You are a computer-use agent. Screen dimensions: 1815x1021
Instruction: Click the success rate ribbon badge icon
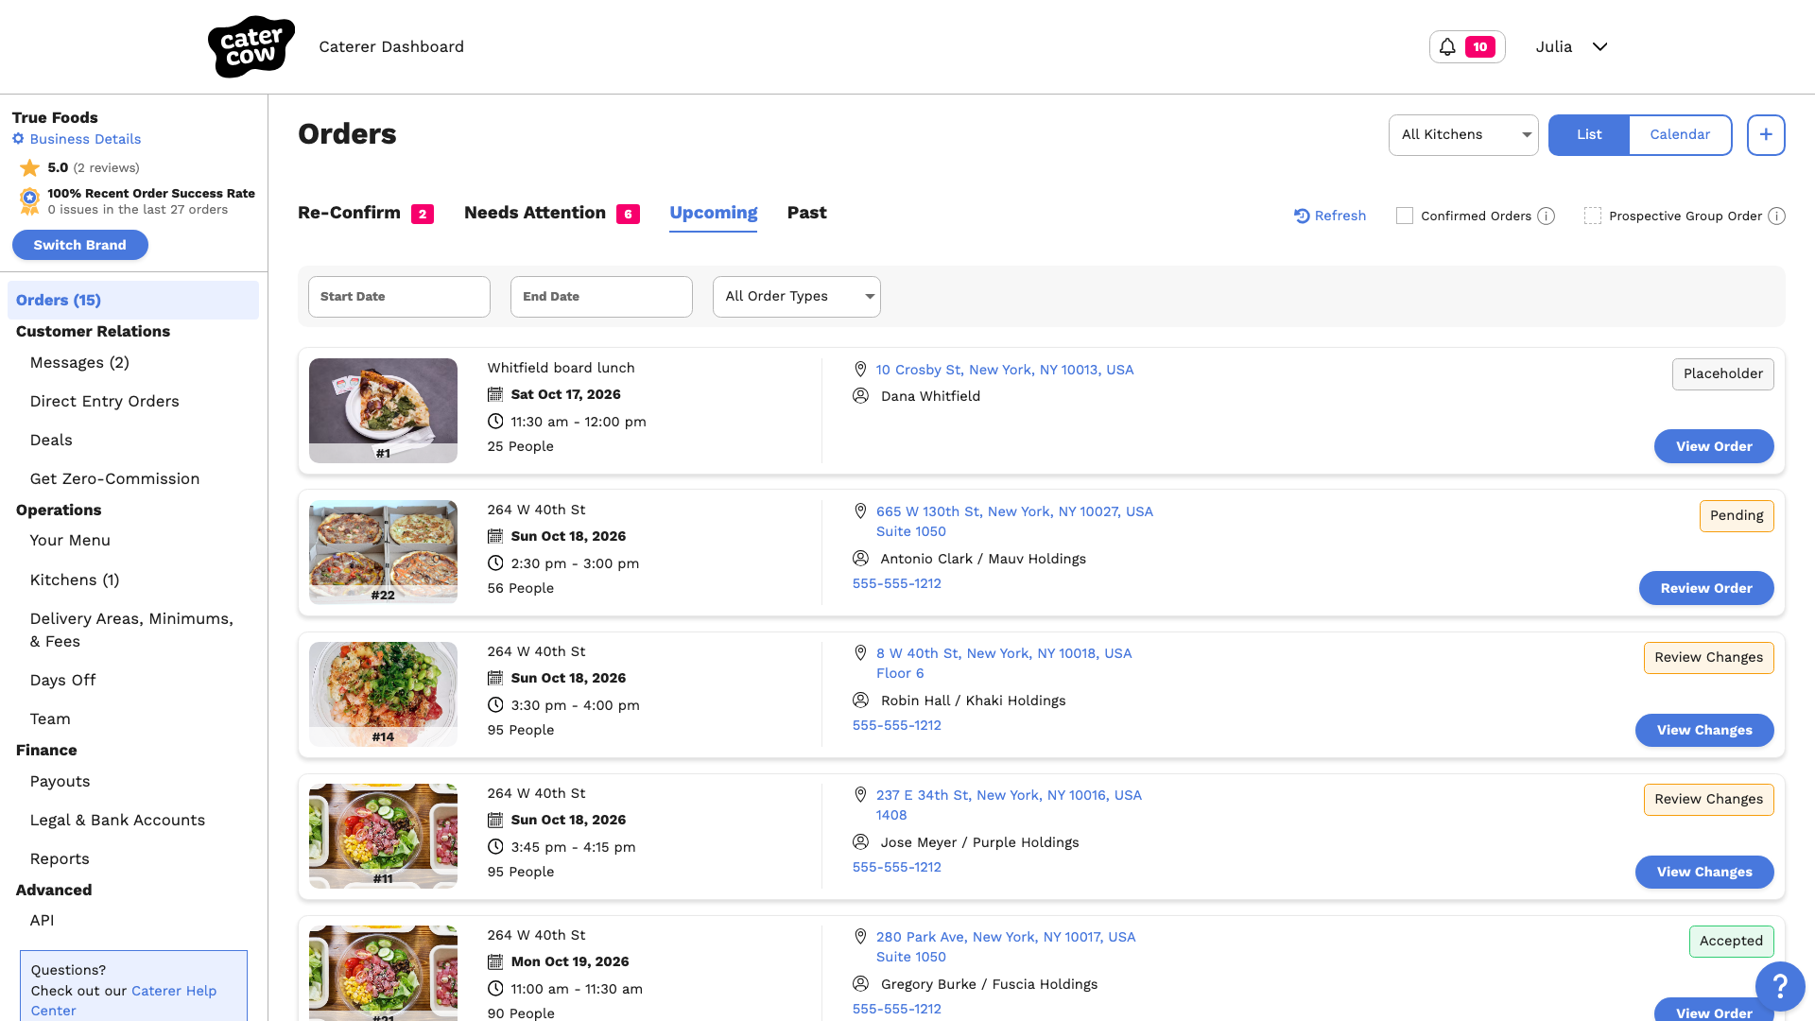30,200
